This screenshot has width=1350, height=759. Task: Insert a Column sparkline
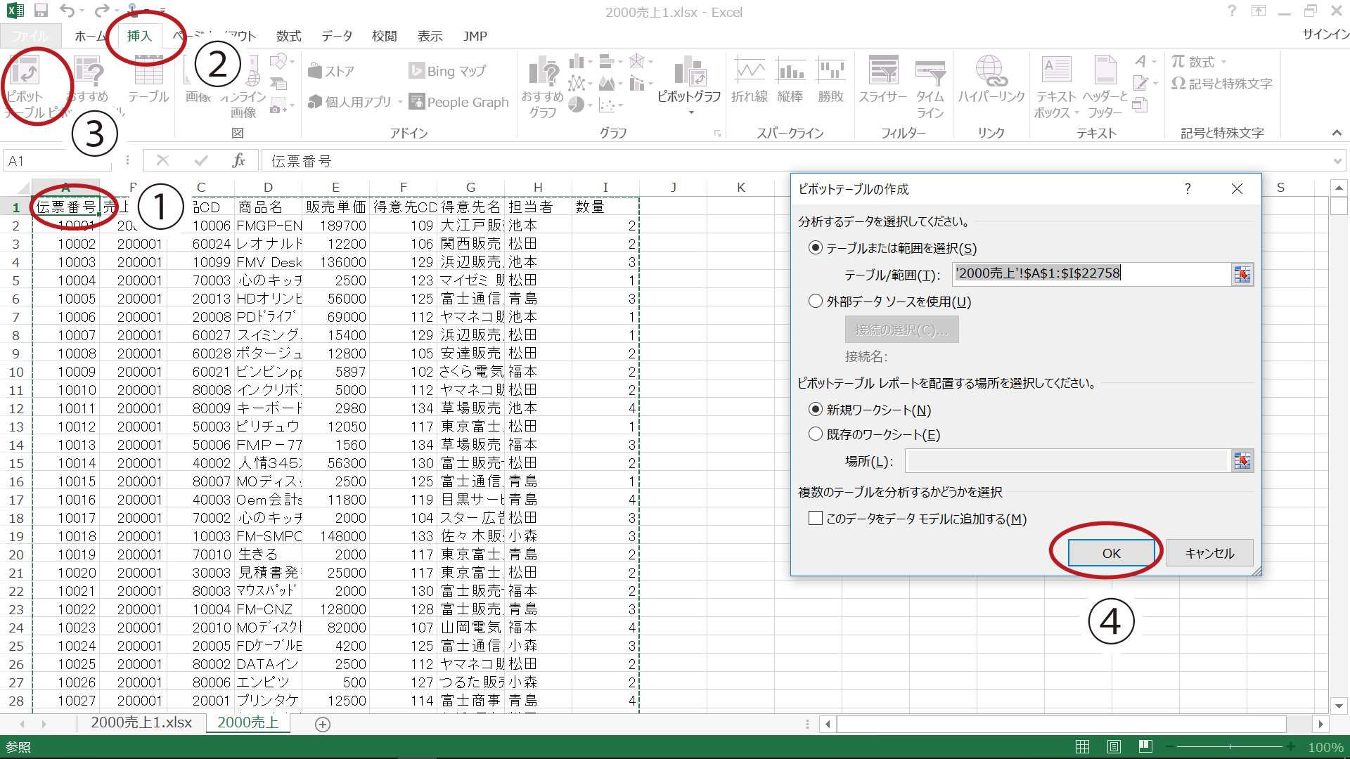pos(790,81)
